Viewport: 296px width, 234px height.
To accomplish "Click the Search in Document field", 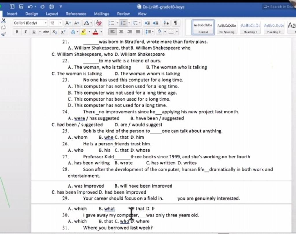I will coord(280,7).
